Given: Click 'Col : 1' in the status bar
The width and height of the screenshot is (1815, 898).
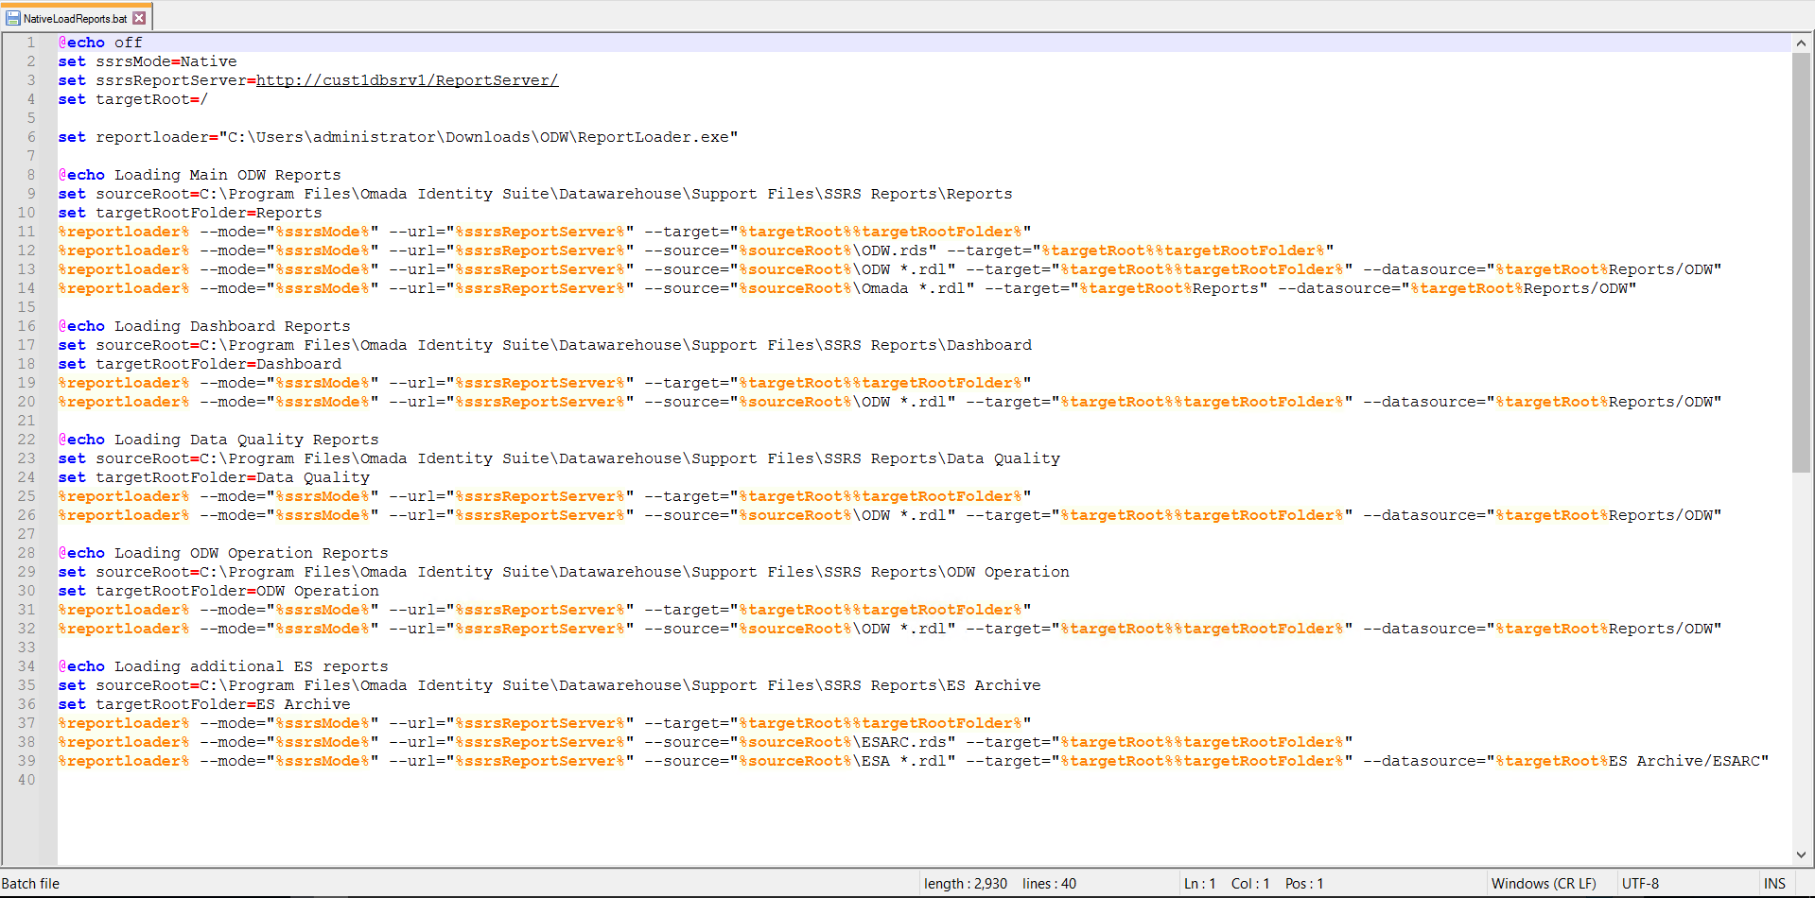Looking at the screenshot, I should (x=1250, y=884).
